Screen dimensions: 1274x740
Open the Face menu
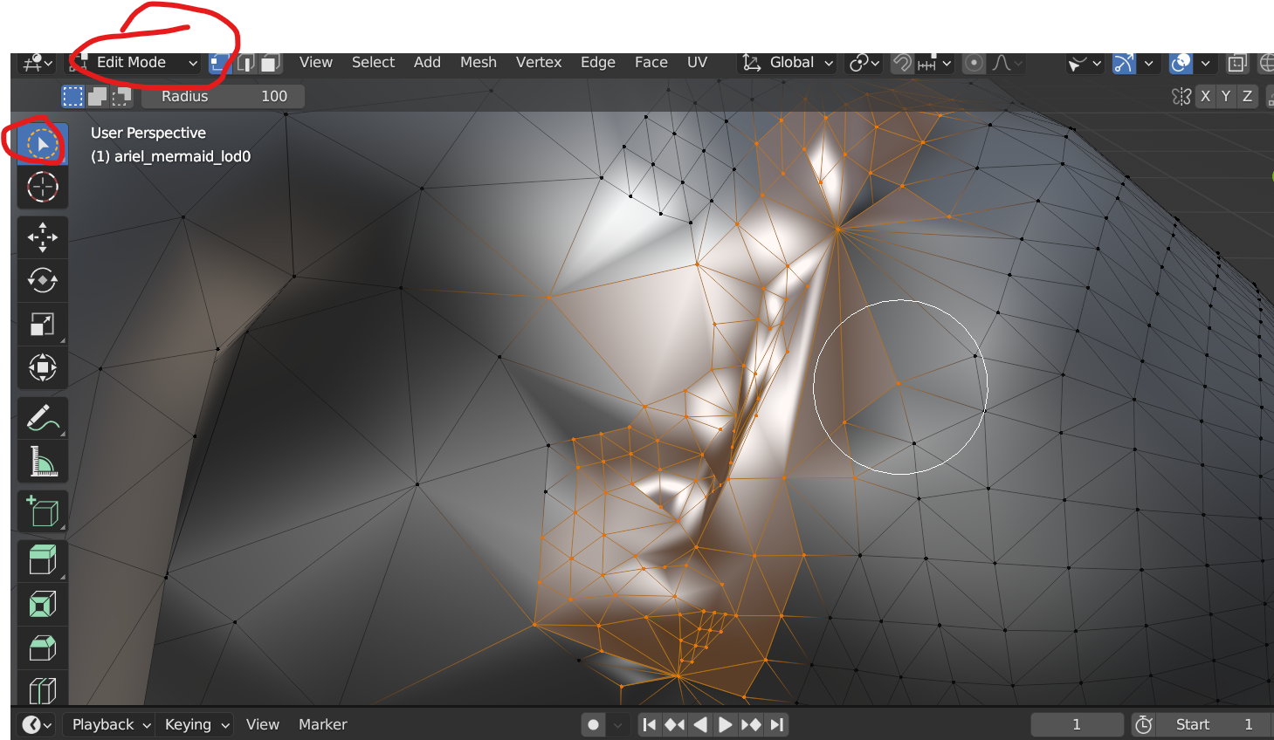pyautogui.click(x=651, y=63)
